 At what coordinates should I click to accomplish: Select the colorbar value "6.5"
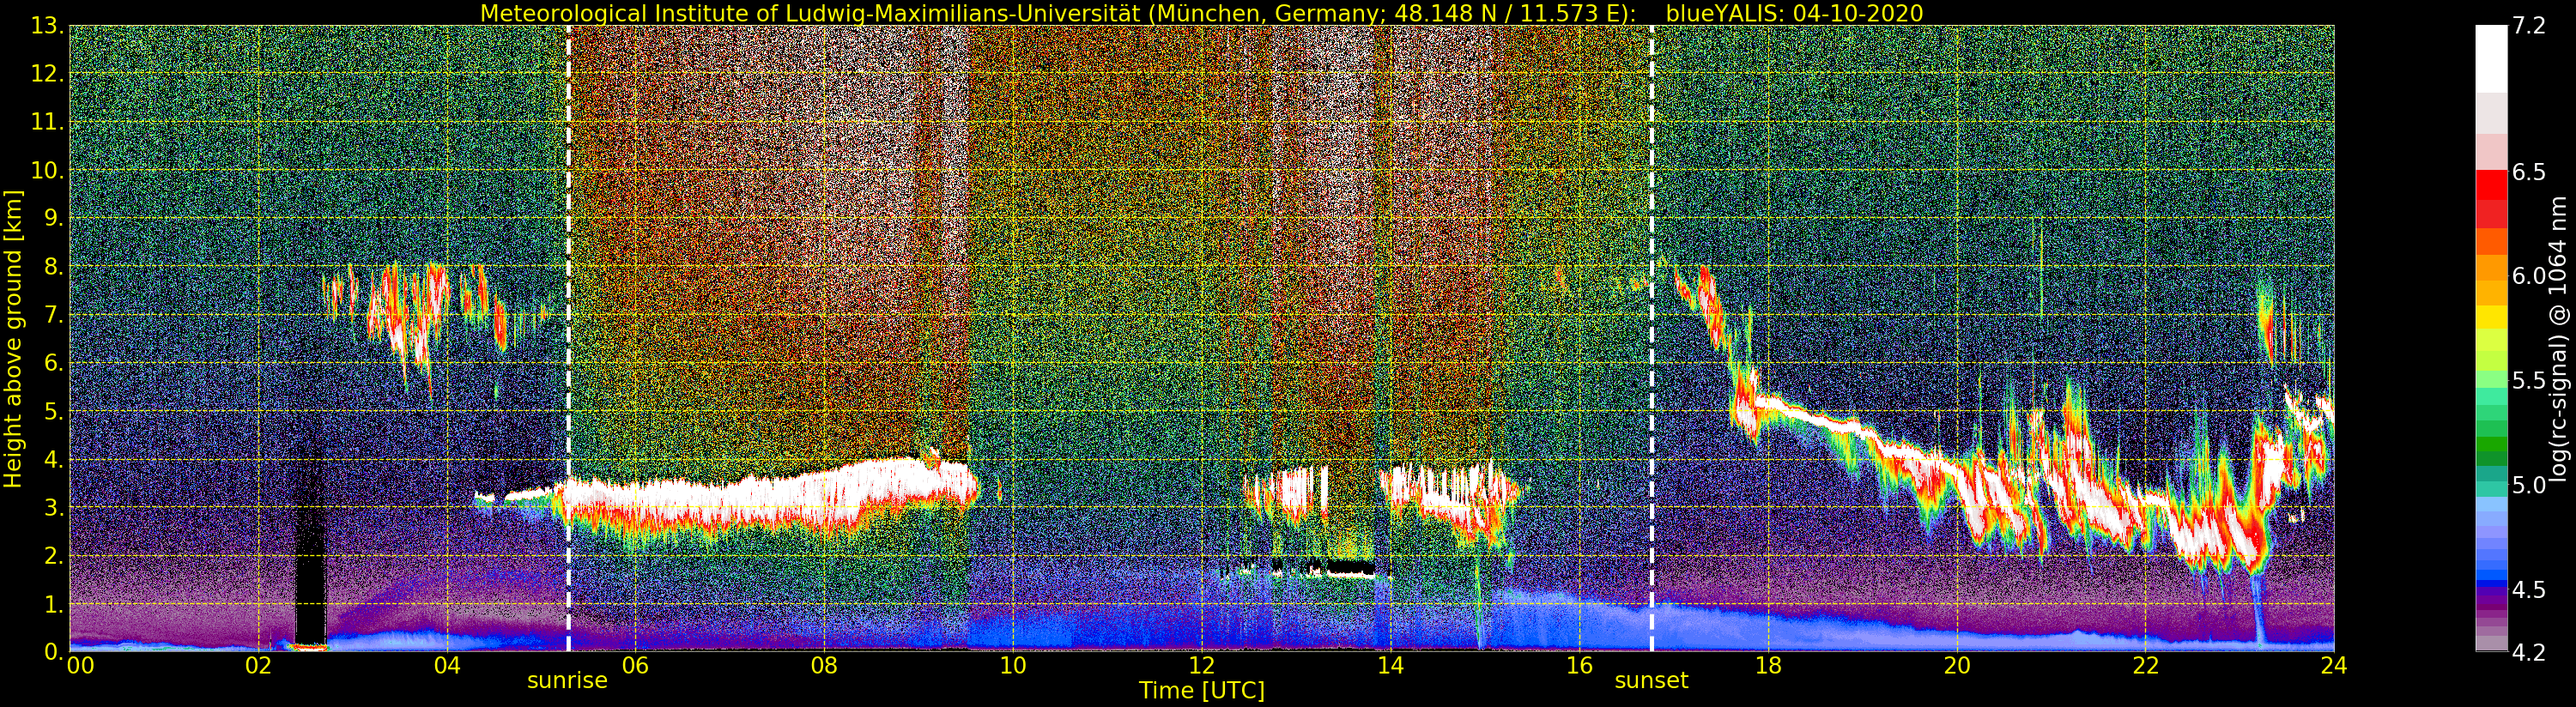pyautogui.click(x=2529, y=172)
